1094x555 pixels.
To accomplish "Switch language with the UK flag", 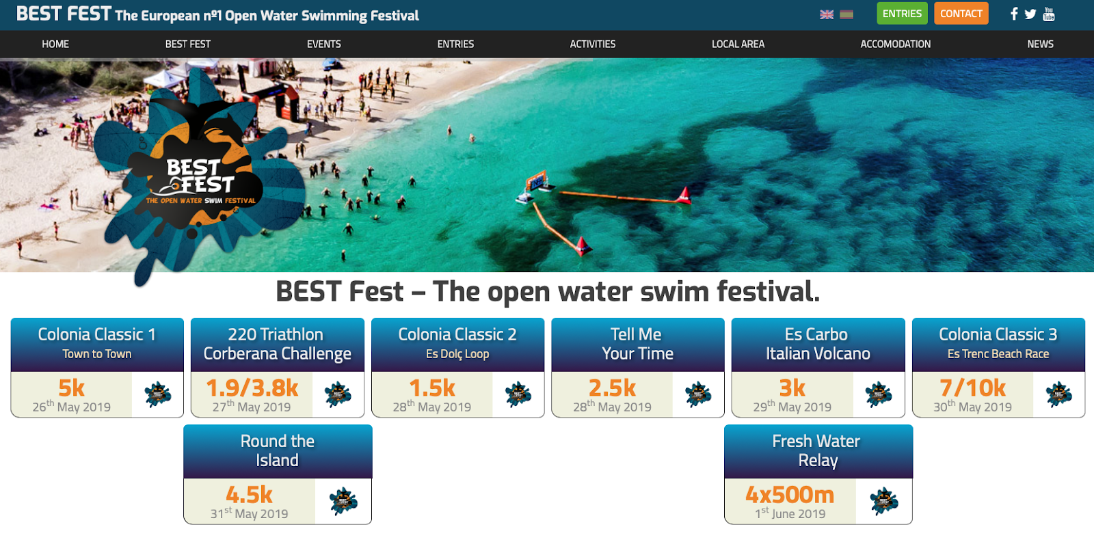I will tap(827, 14).
